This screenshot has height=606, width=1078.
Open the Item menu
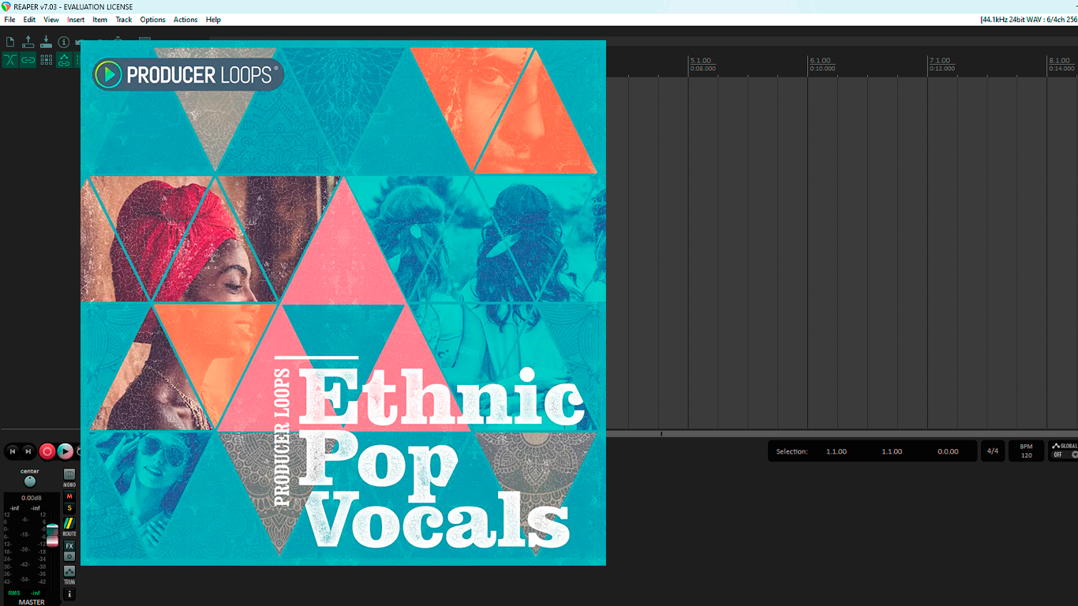point(100,20)
